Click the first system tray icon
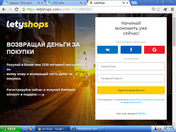176x132 pixels. coord(156,129)
